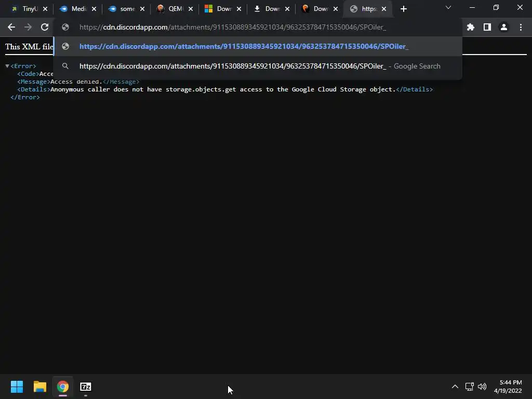Close the Microsoft Down tab

click(x=239, y=9)
